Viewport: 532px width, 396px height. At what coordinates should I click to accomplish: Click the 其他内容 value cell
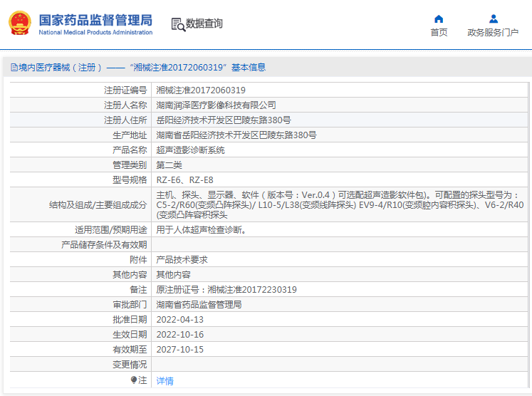coord(173,275)
